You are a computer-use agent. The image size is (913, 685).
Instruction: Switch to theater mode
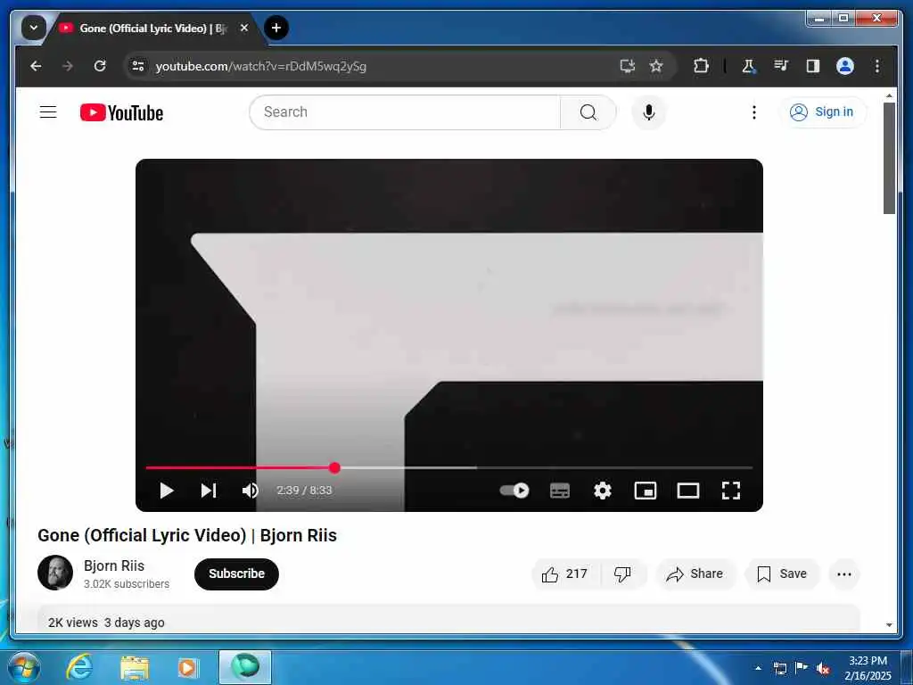click(x=688, y=491)
